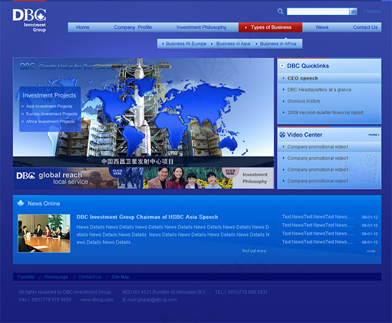Click Site Map in footer bar
Screen dimensions: 392x323
[120, 277]
